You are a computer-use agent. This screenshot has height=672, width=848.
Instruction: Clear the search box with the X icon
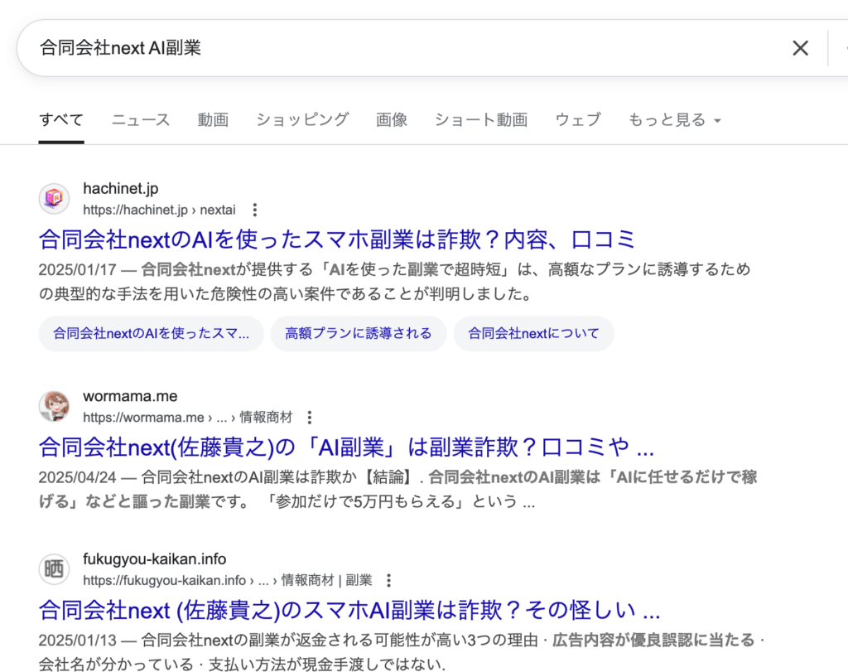point(801,48)
